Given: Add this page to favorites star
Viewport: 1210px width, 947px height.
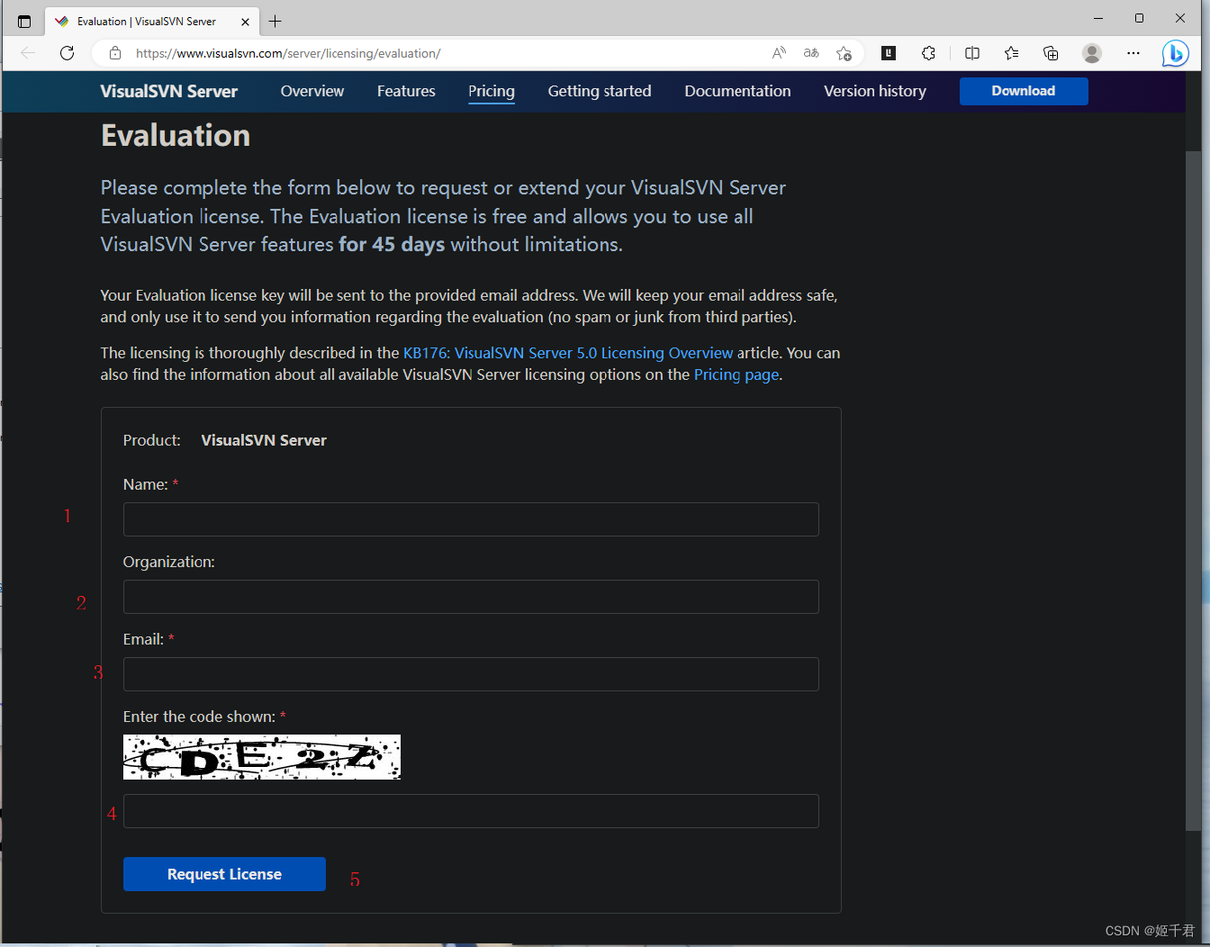Looking at the screenshot, I should click(844, 53).
